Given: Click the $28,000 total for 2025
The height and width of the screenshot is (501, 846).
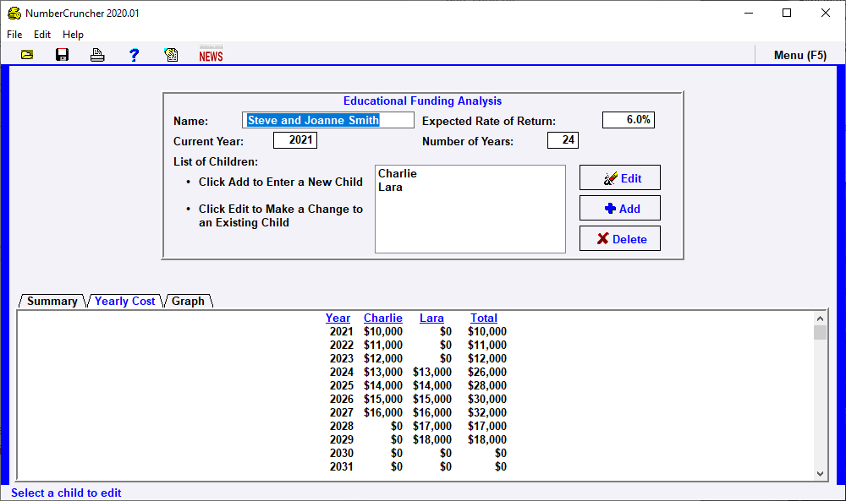Looking at the screenshot, I should [x=487, y=386].
